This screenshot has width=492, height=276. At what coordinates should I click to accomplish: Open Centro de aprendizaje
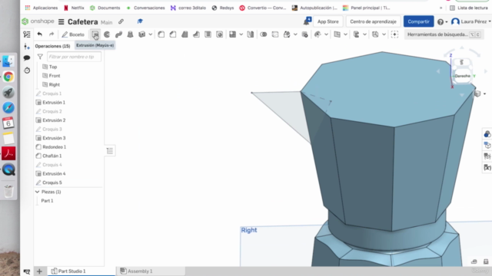(x=373, y=21)
